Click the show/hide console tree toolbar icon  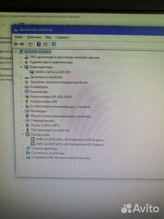pos(30,44)
